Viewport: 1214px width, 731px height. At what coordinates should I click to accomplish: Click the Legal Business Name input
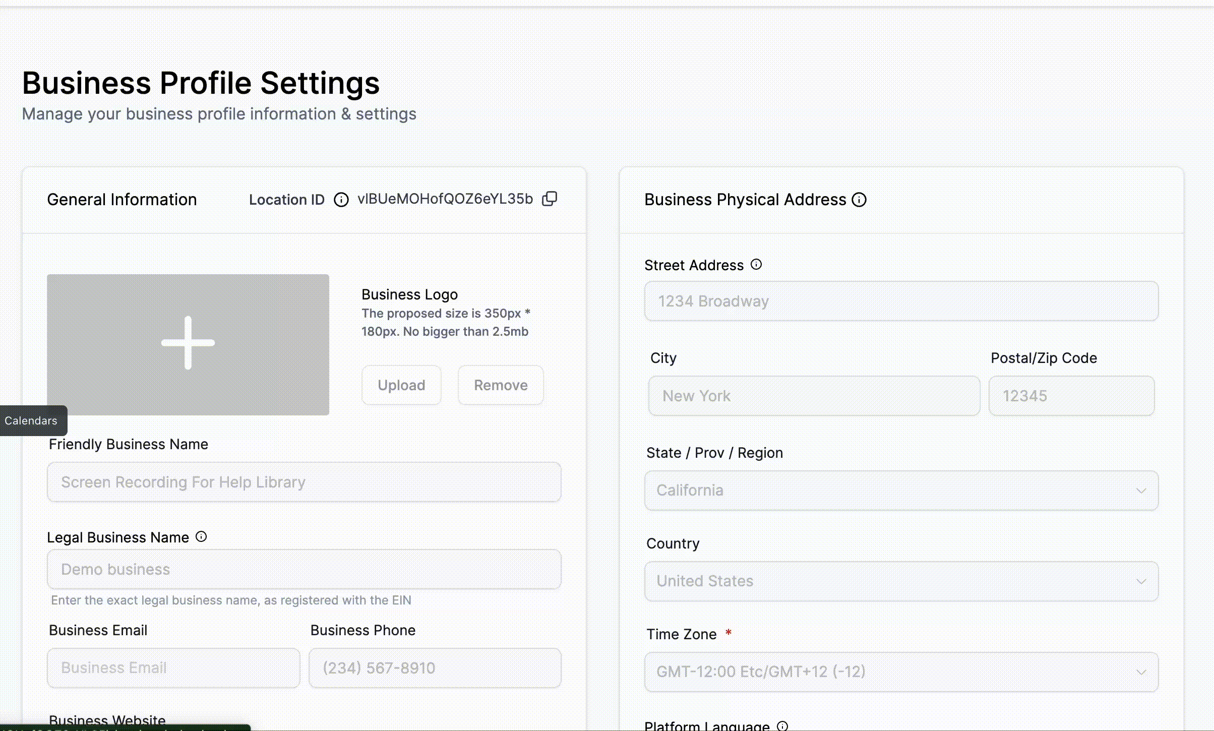click(x=304, y=569)
